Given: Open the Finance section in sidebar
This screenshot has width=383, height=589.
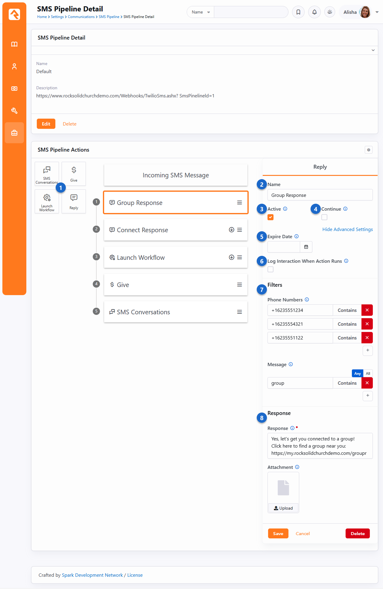Looking at the screenshot, I should pos(14,89).
